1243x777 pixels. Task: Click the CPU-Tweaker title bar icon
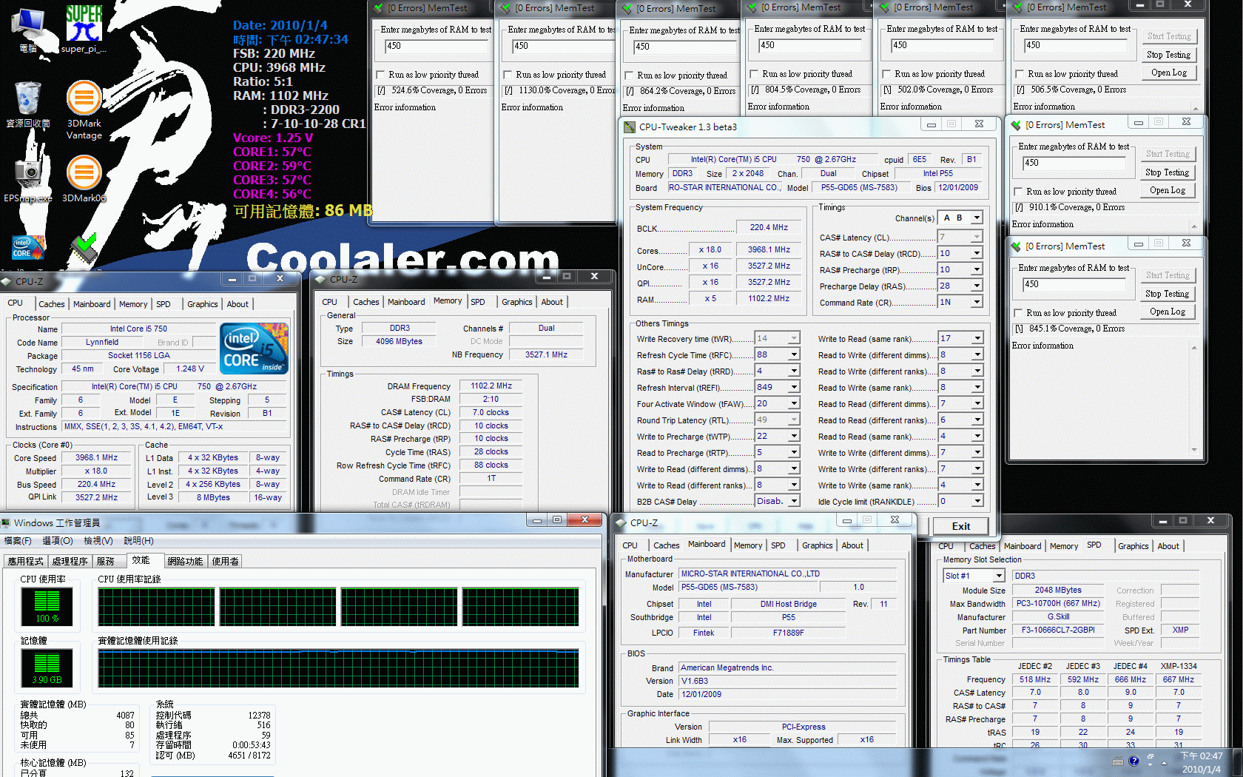tap(630, 127)
